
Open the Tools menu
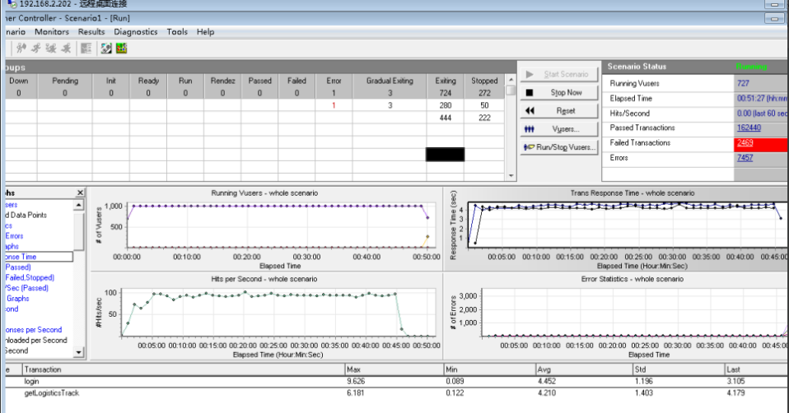click(x=177, y=31)
